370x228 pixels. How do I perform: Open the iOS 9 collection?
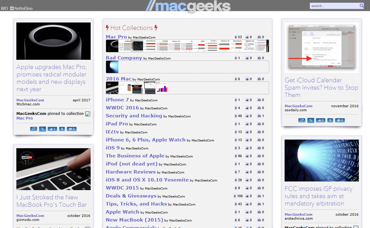113,148
